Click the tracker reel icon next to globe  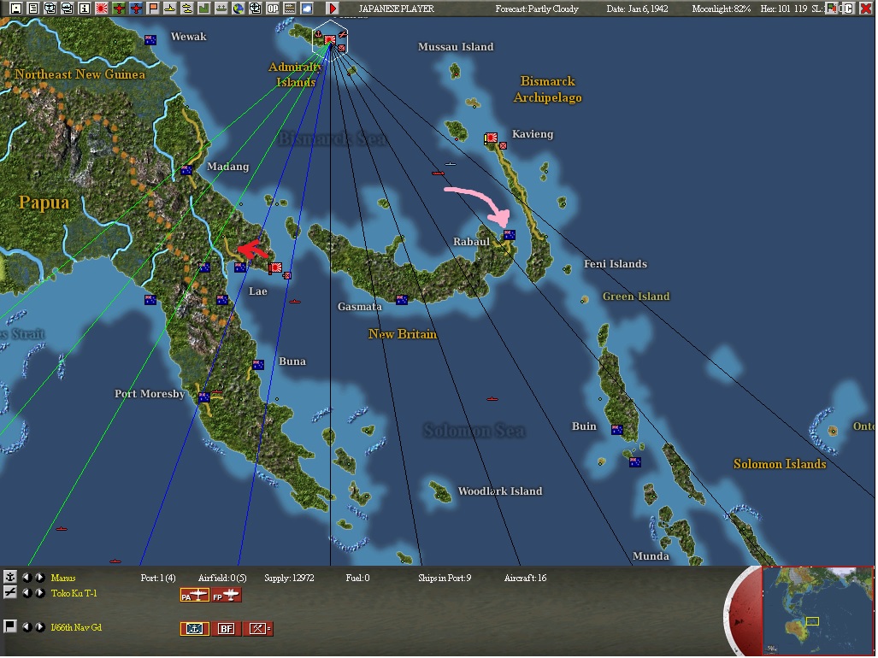[256, 8]
